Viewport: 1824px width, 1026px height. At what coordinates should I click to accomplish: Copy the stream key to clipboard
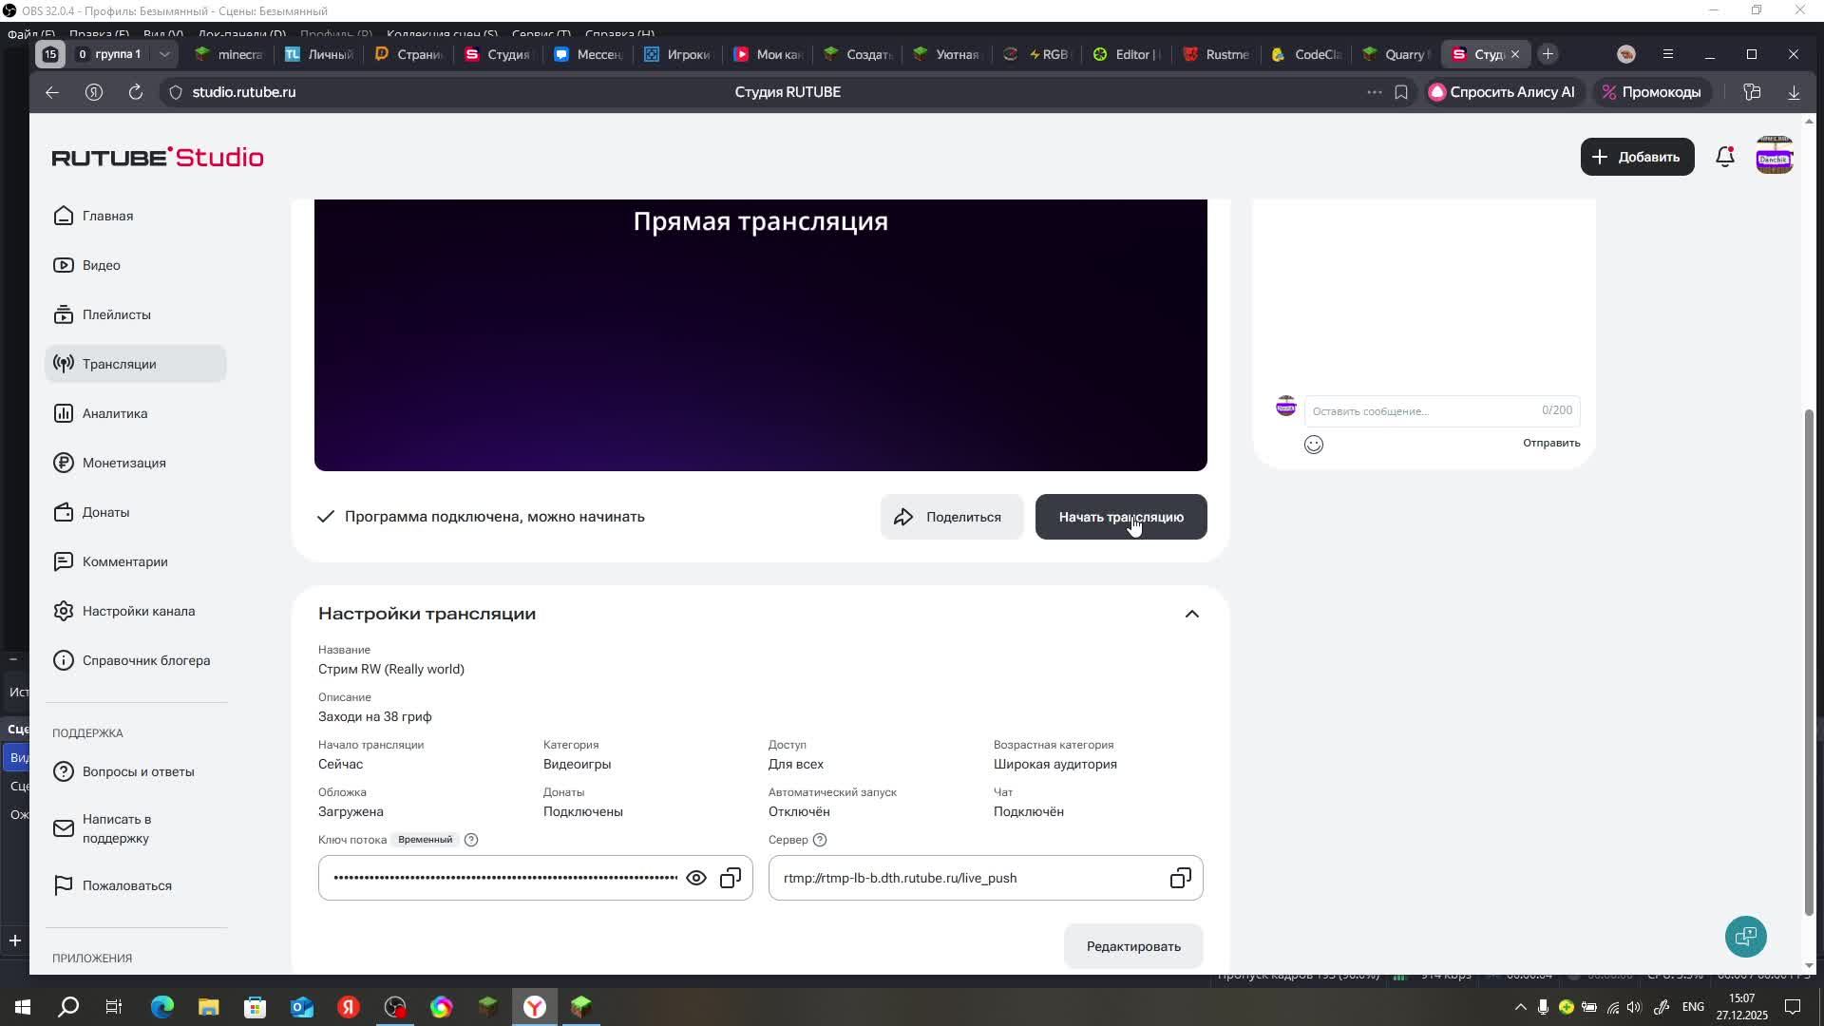[x=731, y=878]
